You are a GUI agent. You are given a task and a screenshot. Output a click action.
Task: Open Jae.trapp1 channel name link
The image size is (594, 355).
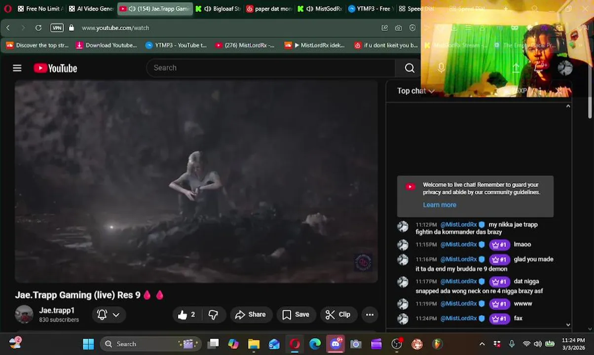57,310
